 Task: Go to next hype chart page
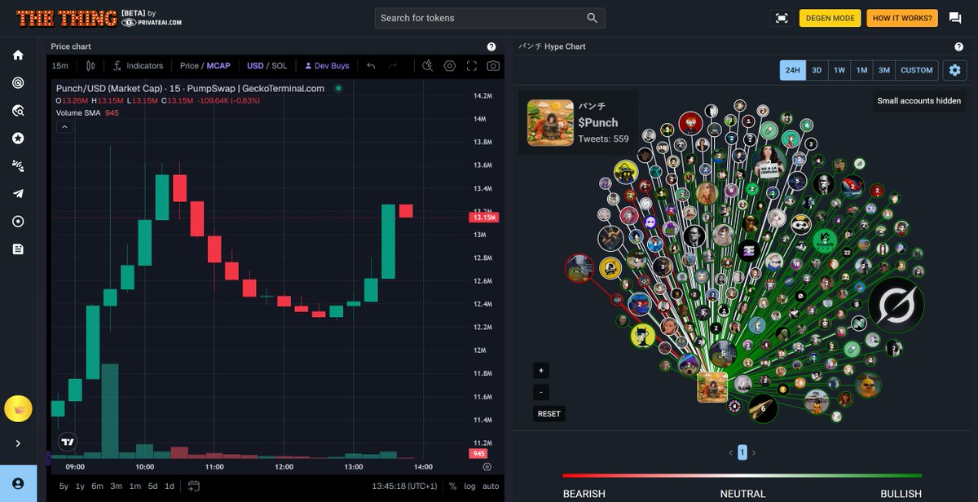click(x=754, y=452)
